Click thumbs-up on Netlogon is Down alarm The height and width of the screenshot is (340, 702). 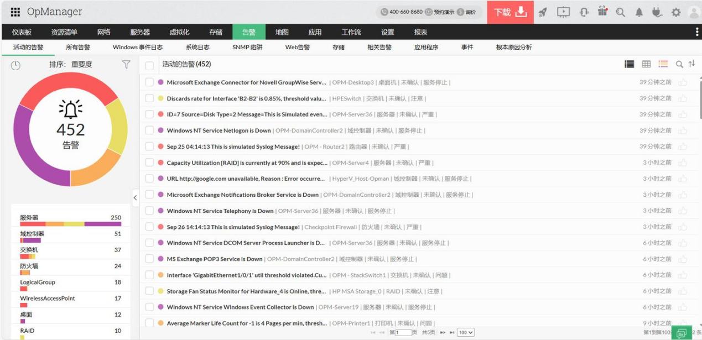(x=683, y=130)
